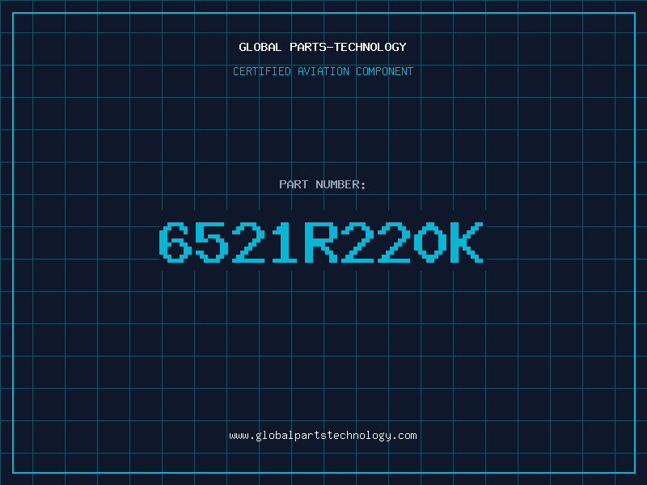Screen dimensions: 647x485
Task: Click the PART NUMBER: label
Action: 322,184
